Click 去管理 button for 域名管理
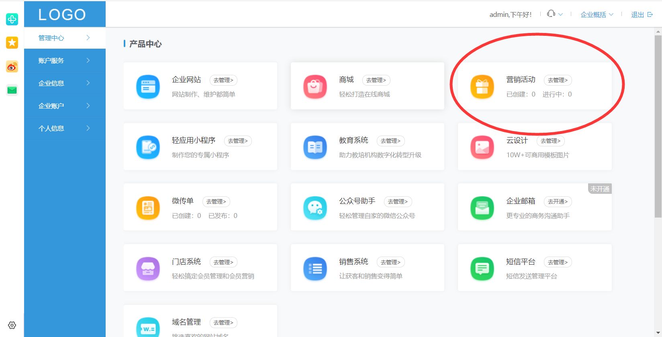Image resolution: width=662 pixels, height=337 pixels. [223, 323]
